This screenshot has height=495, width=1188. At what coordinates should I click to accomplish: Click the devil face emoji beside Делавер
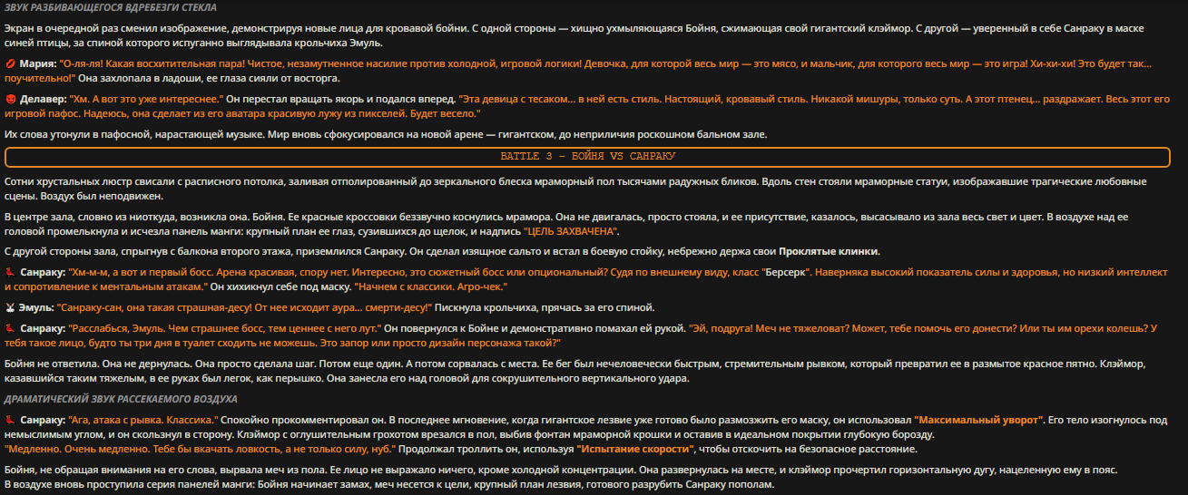click(10, 98)
